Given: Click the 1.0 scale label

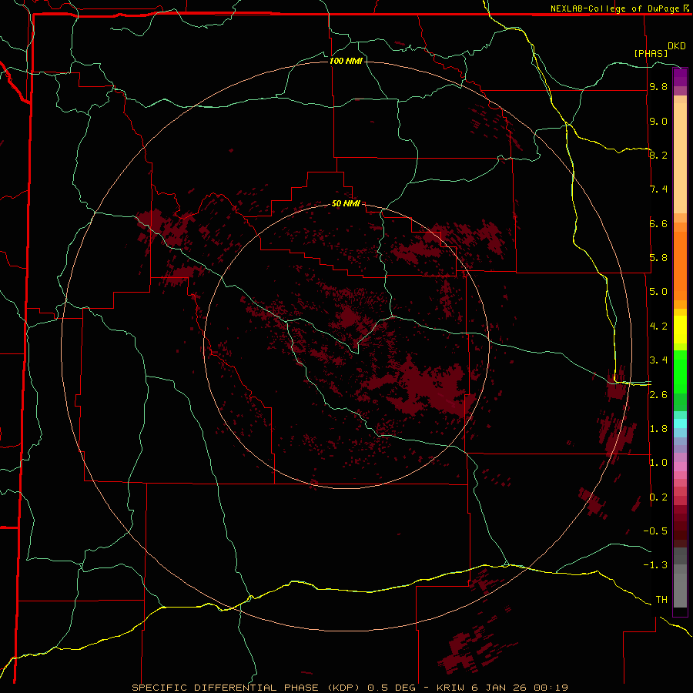Looking at the screenshot, I should [x=658, y=463].
